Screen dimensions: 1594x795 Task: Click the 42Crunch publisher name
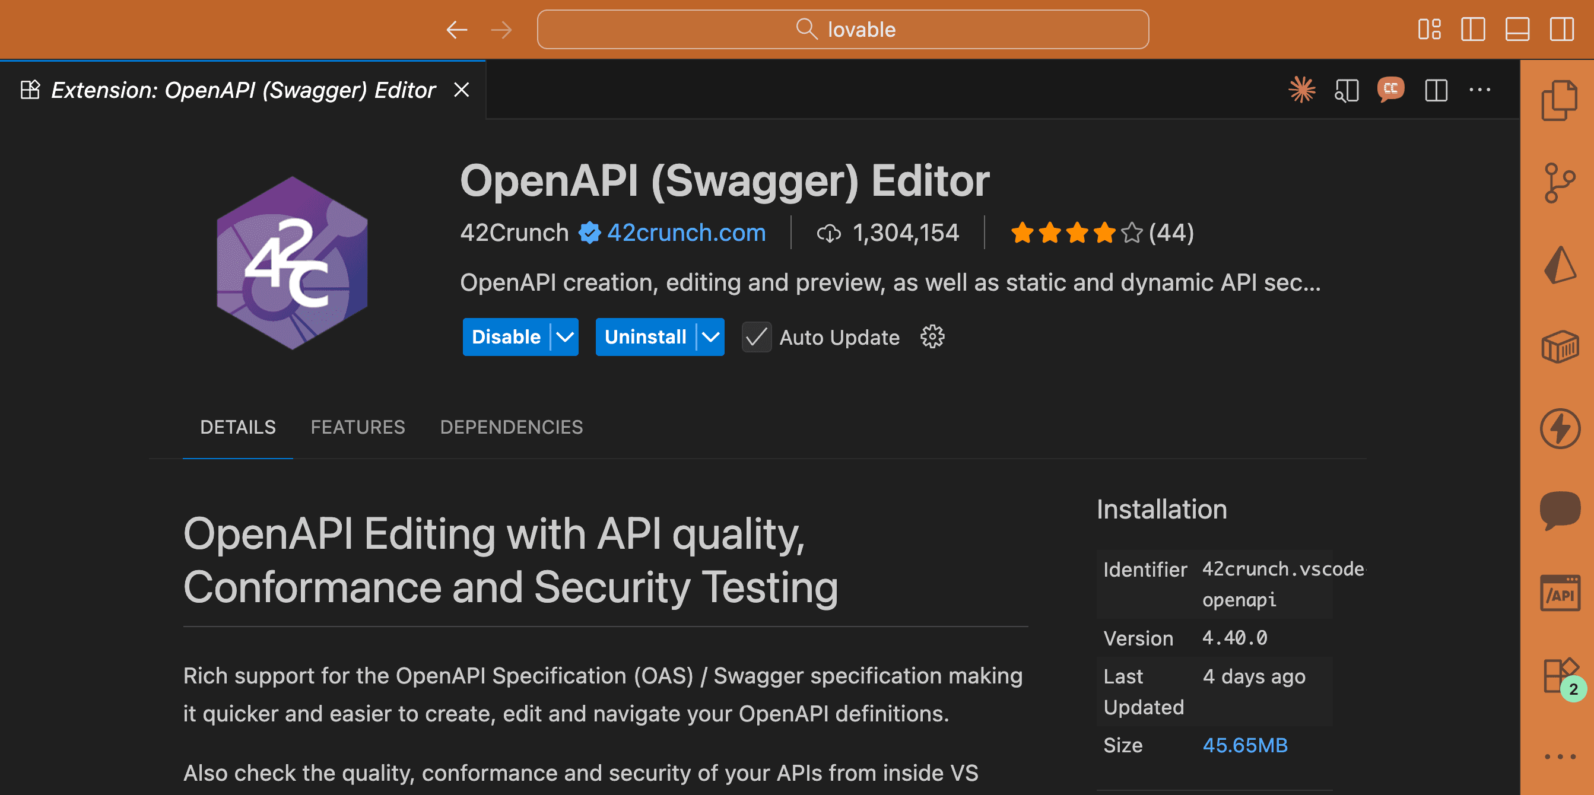pyautogui.click(x=514, y=233)
